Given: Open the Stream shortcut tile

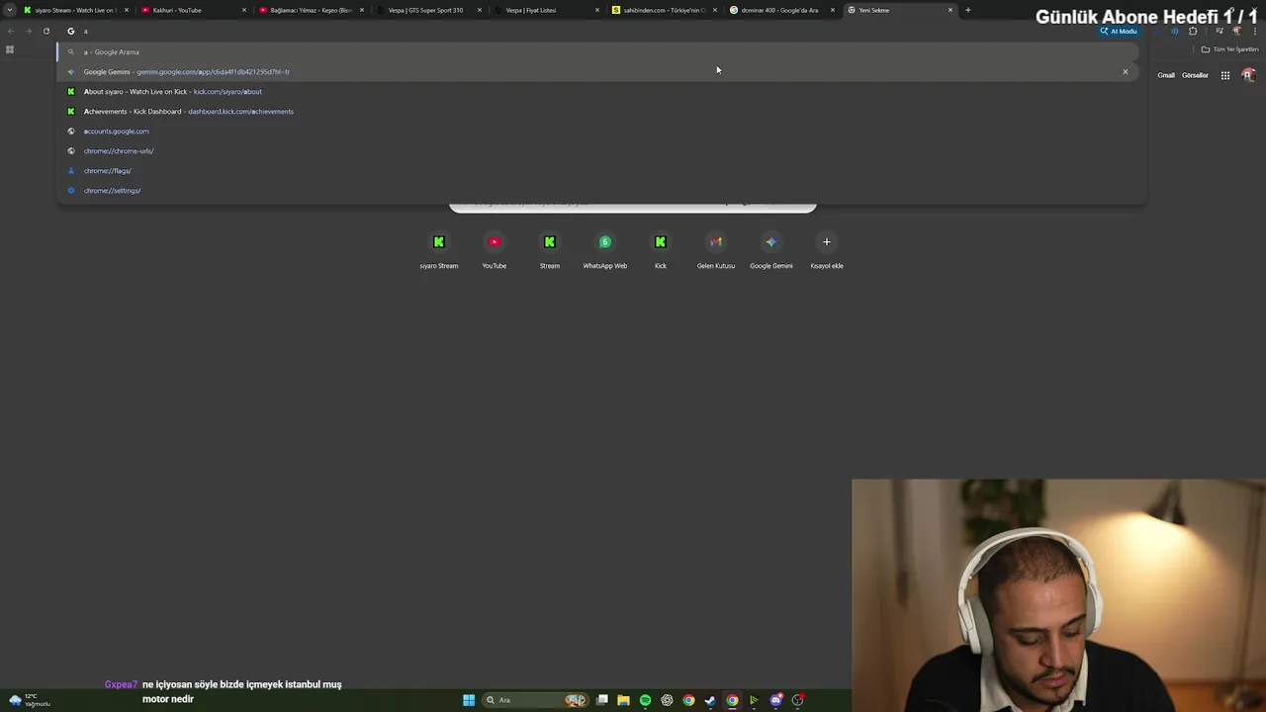Looking at the screenshot, I should coord(550,250).
